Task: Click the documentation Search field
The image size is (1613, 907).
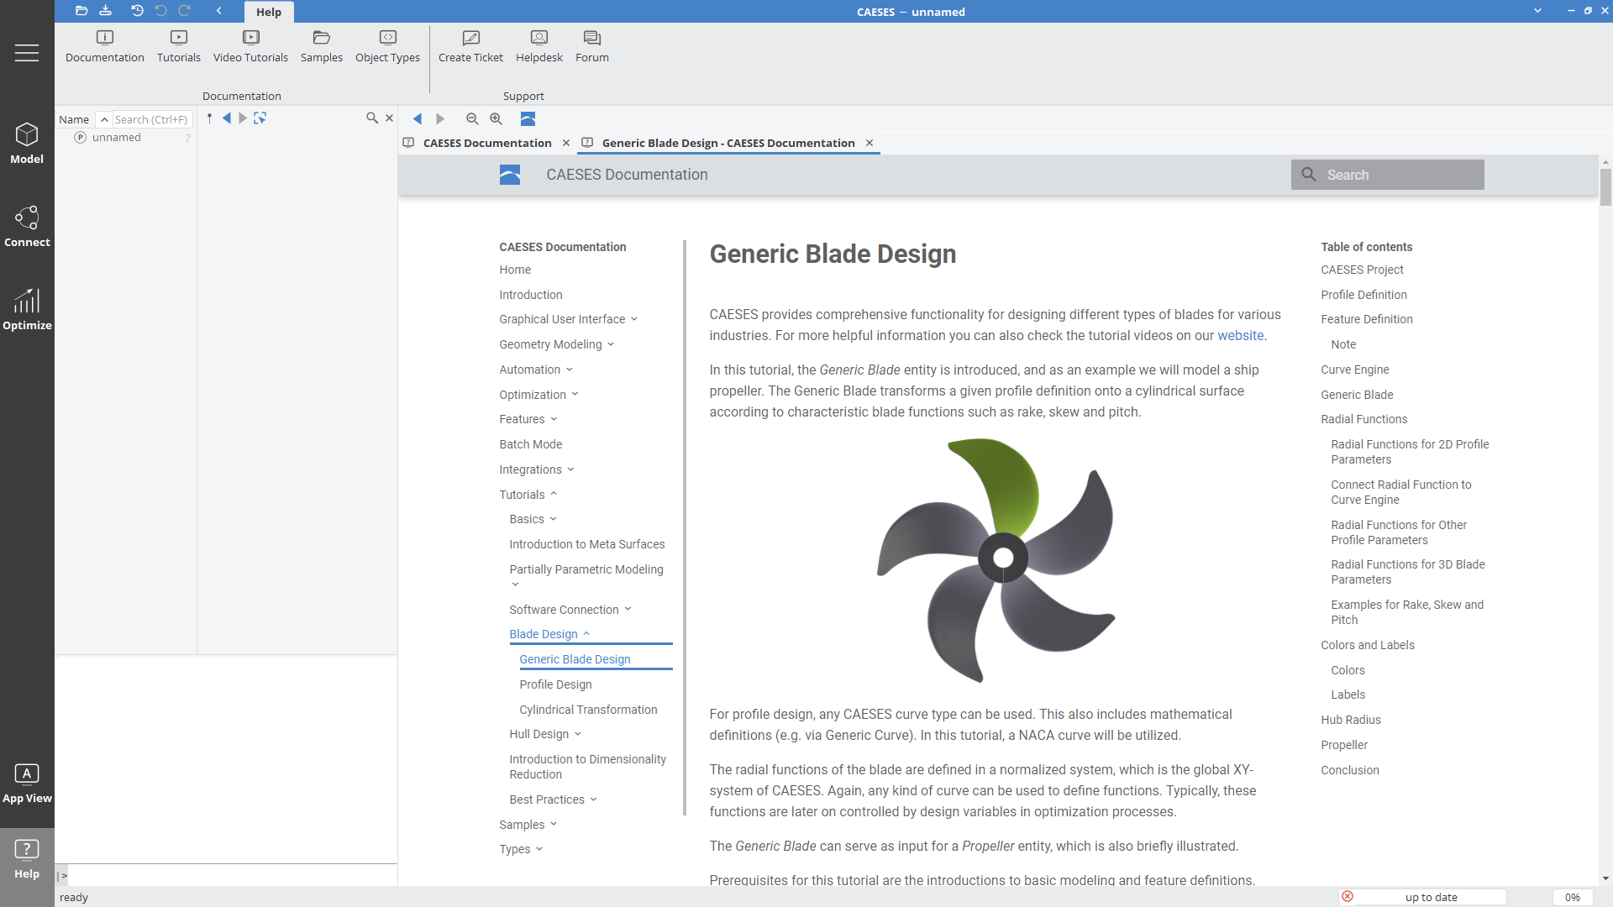Action: [1388, 175]
